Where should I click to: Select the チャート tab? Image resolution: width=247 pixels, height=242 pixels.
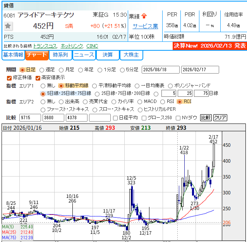pos(37,55)
